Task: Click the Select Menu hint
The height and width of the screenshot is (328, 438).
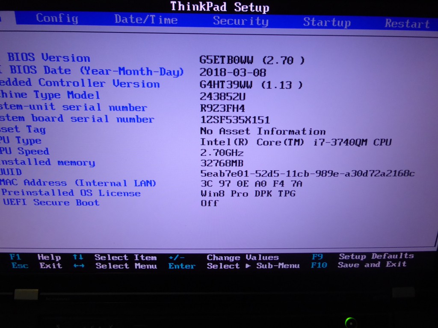Action: (126, 266)
